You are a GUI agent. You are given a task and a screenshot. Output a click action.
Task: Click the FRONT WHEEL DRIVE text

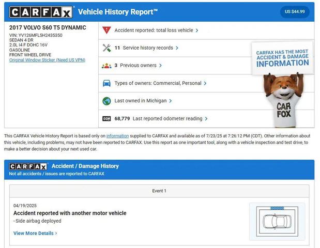click(30, 55)
